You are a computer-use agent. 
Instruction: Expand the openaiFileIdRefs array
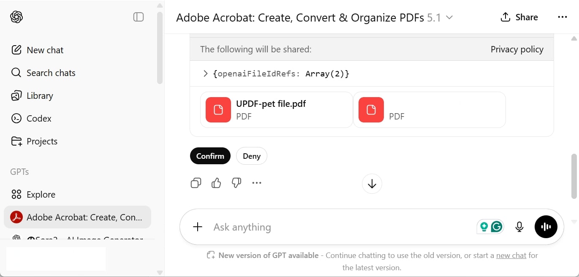point(205,73)
